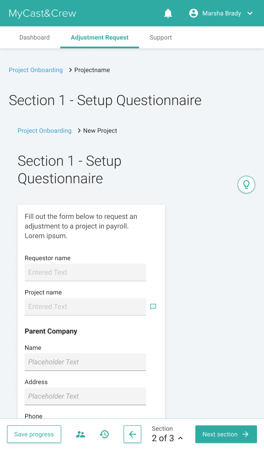View the history clock icon
This screenshot has width=264, height=450.
click(x=104, y=434)
